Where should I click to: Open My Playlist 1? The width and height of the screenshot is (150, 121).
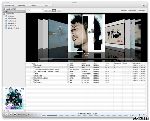click(12, 21)
